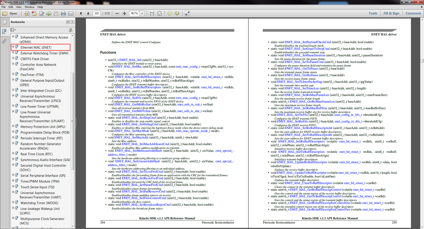
Task: Expand the Ethernet MAC (ENET) bookmark
Action: tap(13, 47)
